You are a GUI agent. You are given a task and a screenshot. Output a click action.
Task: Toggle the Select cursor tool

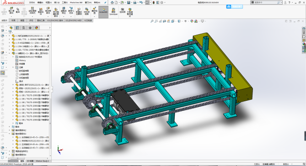147,3
